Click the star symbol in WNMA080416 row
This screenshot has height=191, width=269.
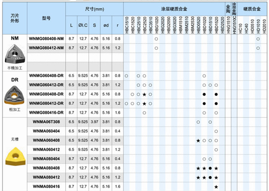pyautogui.click(x=216, y=187)
